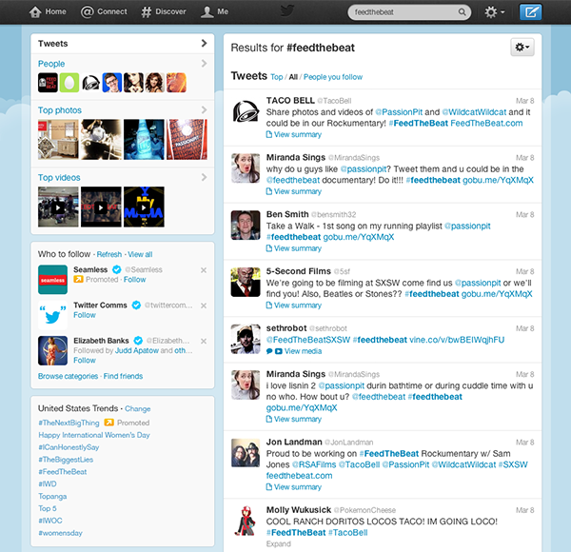571x552 pixels.
Task: Click the Twitter bird logo in top bar
Action: point(287,10)
